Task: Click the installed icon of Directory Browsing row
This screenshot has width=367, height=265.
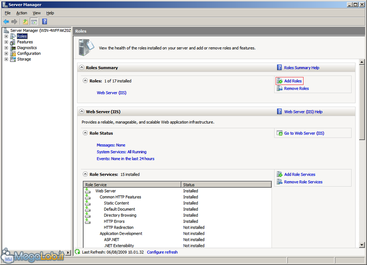Action: (88, 215)
